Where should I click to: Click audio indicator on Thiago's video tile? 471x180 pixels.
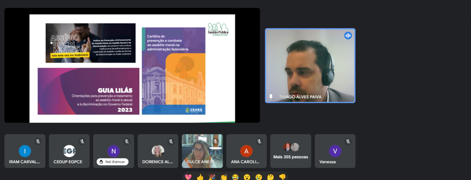[x=348, y=36]
